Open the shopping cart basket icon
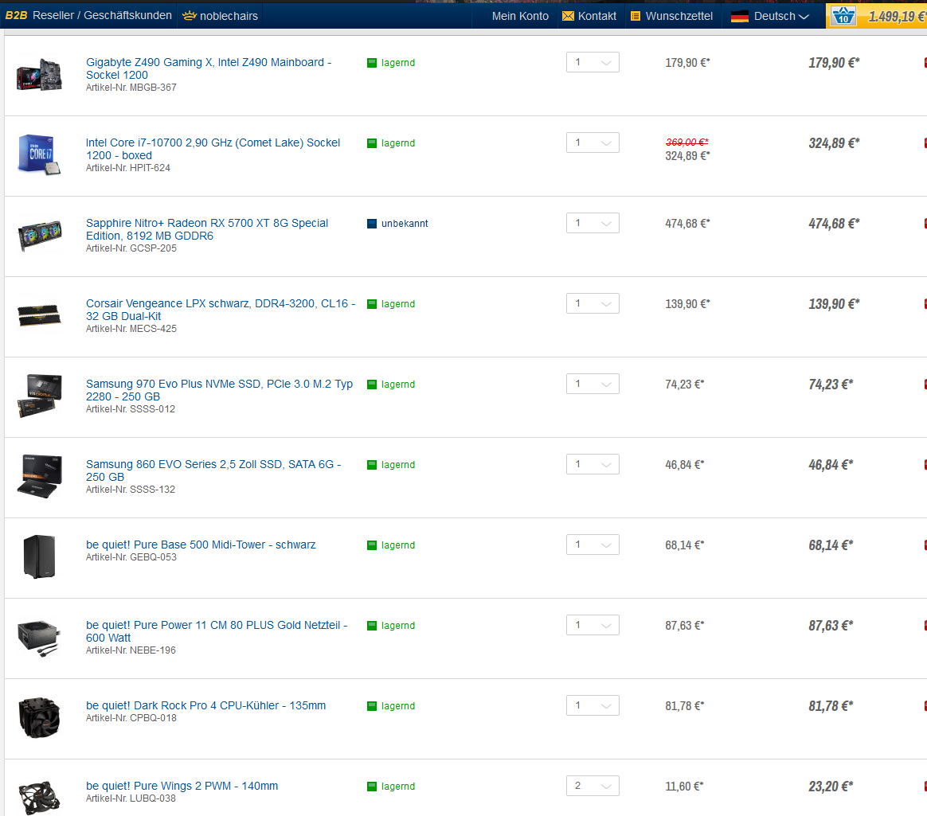Image resolution: width=927 pixels, height=816 pixels. [843, 16]
